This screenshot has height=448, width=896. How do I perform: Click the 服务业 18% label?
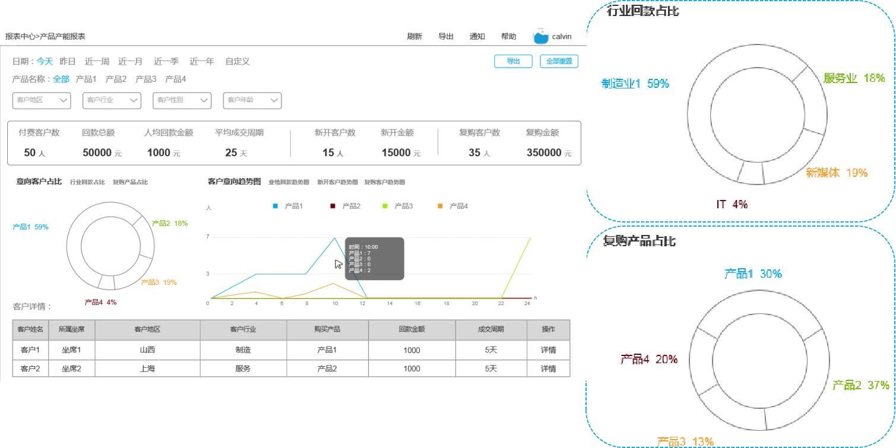coord(854,78)
